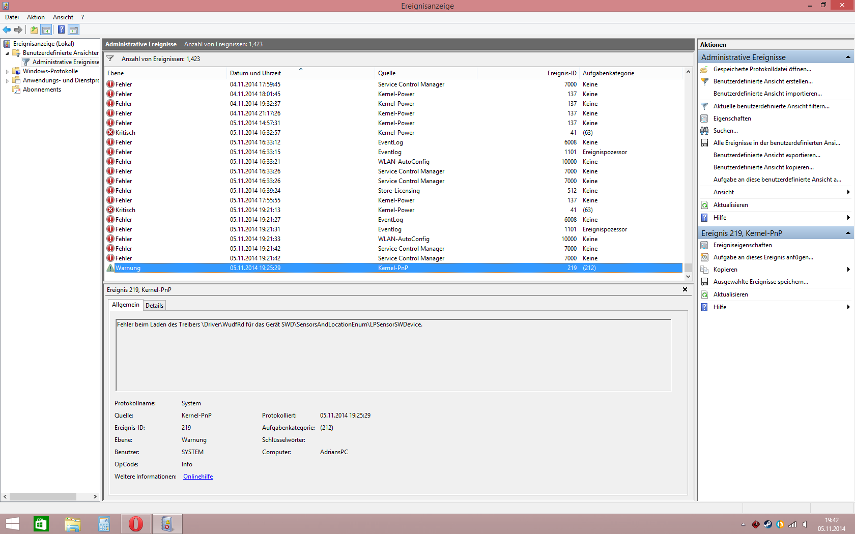Switch to the Details tab

point(154,306)
